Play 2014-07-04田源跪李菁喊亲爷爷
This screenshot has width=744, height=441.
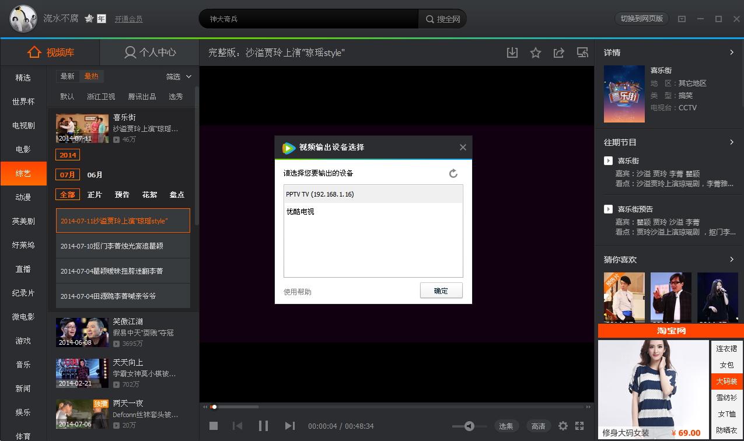coord(123,296)
